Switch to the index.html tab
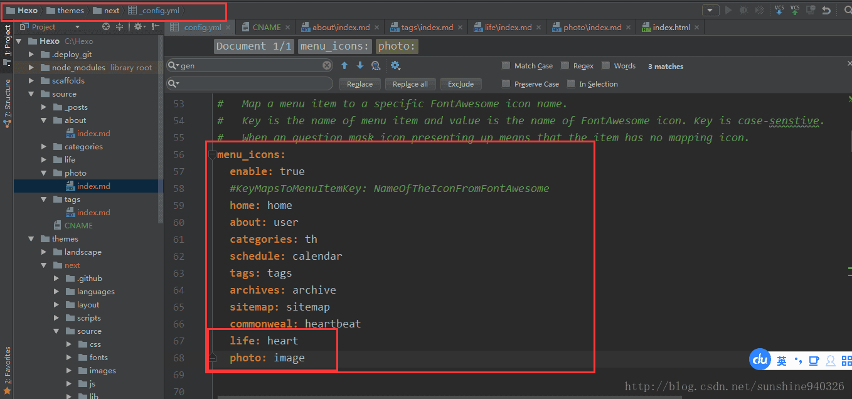 coord(671,27)
